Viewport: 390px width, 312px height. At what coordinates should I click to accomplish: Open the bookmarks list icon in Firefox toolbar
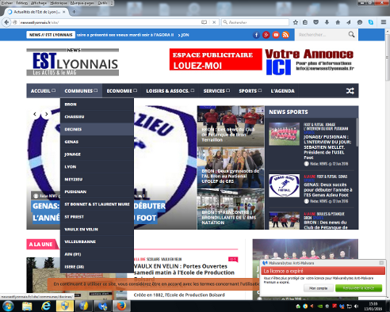coord(305,22)
